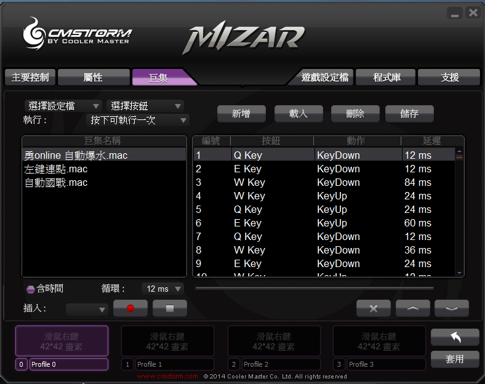The image size is (485, 384).
Task: Switch to the 主要控制 tab
Action: (x=30, y=77)
